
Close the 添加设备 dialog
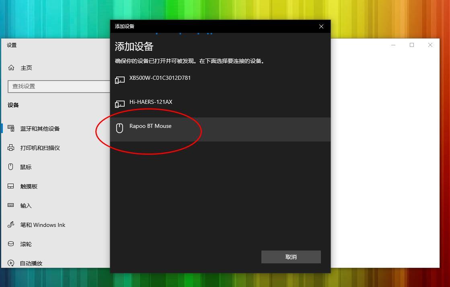pyautogui.click(x=321, y=26)
